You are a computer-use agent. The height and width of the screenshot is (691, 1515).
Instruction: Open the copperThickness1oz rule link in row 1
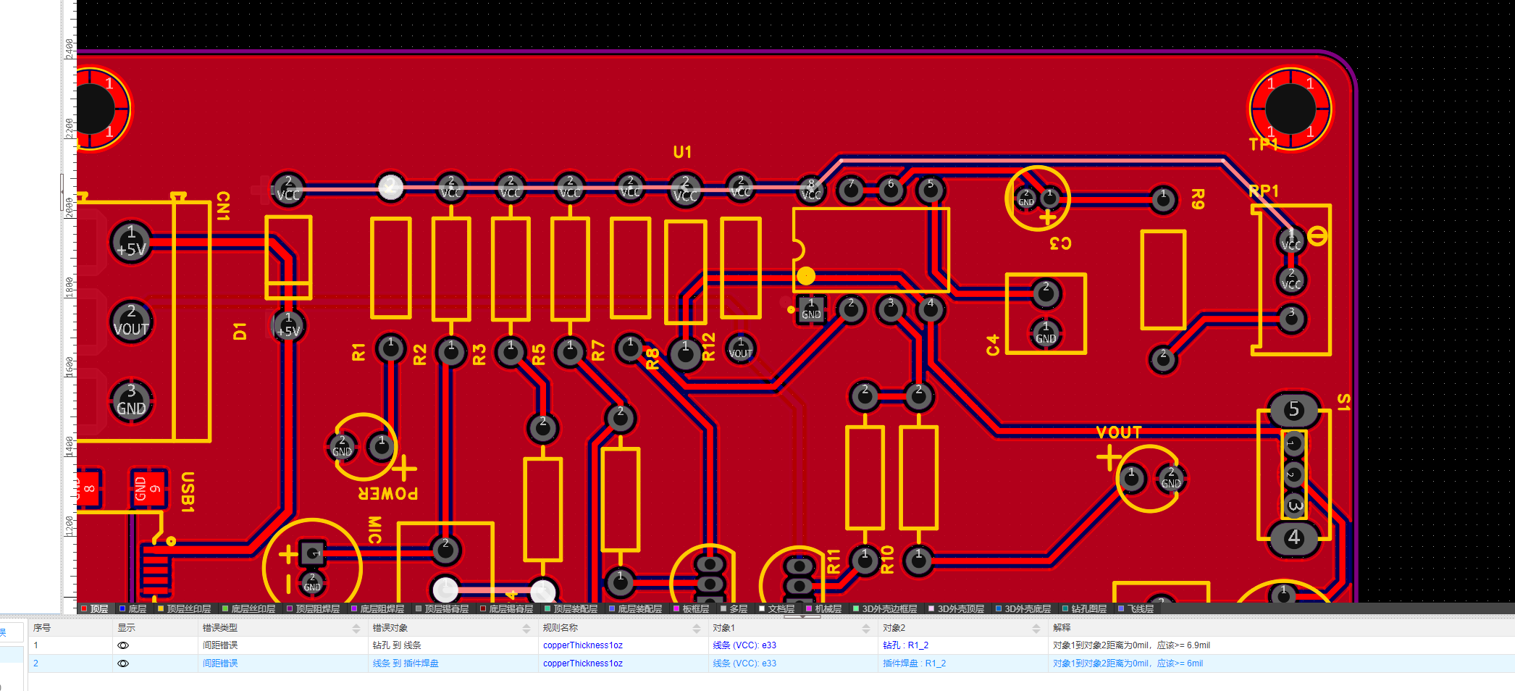(x=582, y=645)
